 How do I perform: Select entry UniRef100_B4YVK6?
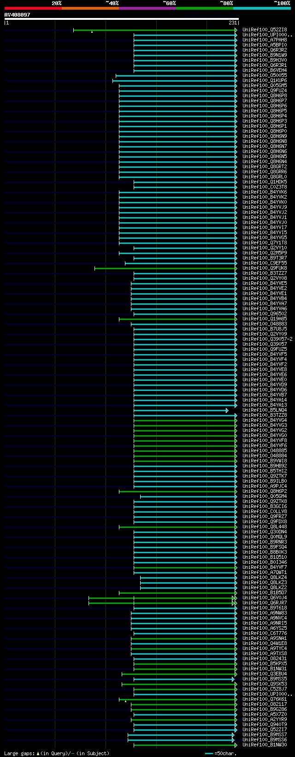[265, 192]
